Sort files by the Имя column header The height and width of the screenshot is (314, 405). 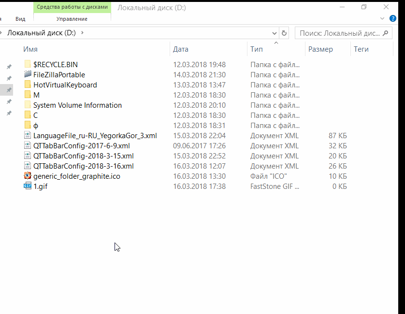[x=30, y=49]
